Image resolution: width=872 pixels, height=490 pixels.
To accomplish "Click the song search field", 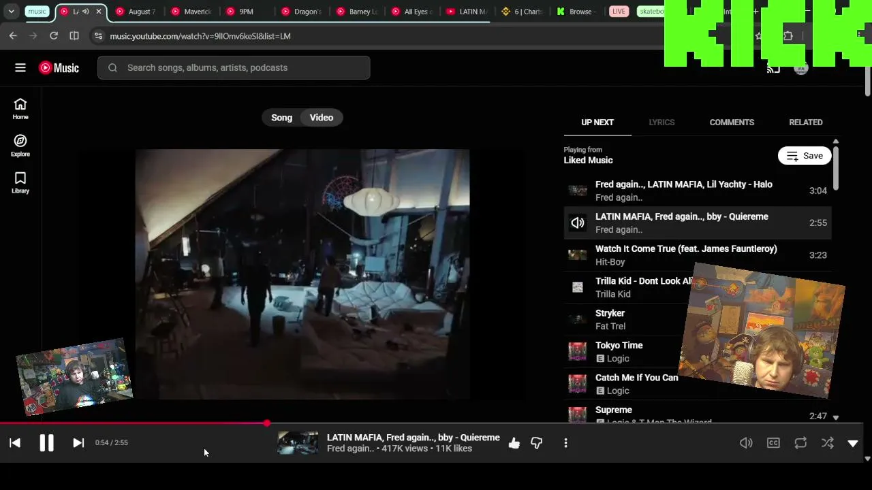I will click(x=234, y=67).
